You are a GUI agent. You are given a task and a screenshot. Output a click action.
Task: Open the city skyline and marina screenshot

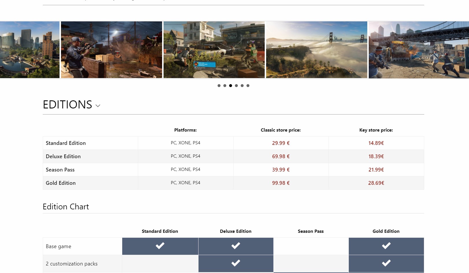click(x=30, y=50)
